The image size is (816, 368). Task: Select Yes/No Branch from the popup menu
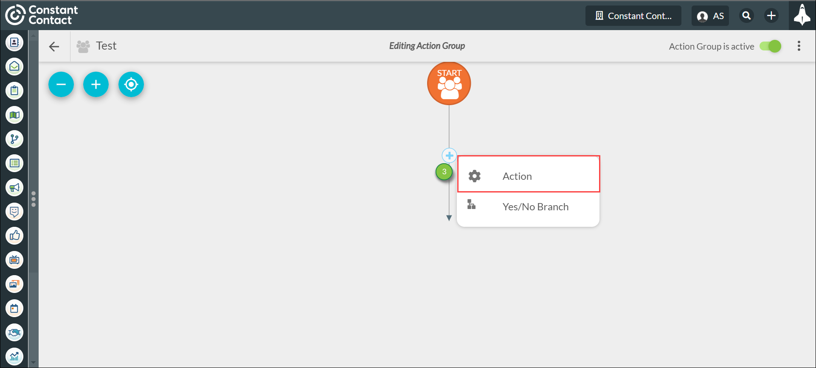pos(529,207)
